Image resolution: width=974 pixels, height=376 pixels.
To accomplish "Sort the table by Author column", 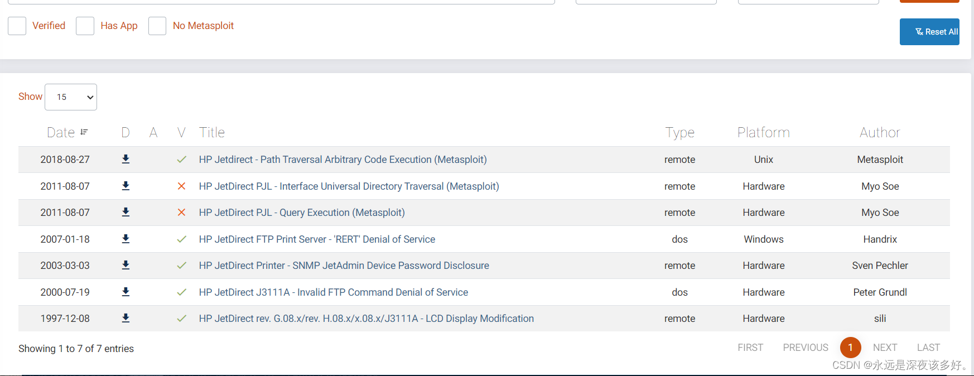I will point(880,132).
